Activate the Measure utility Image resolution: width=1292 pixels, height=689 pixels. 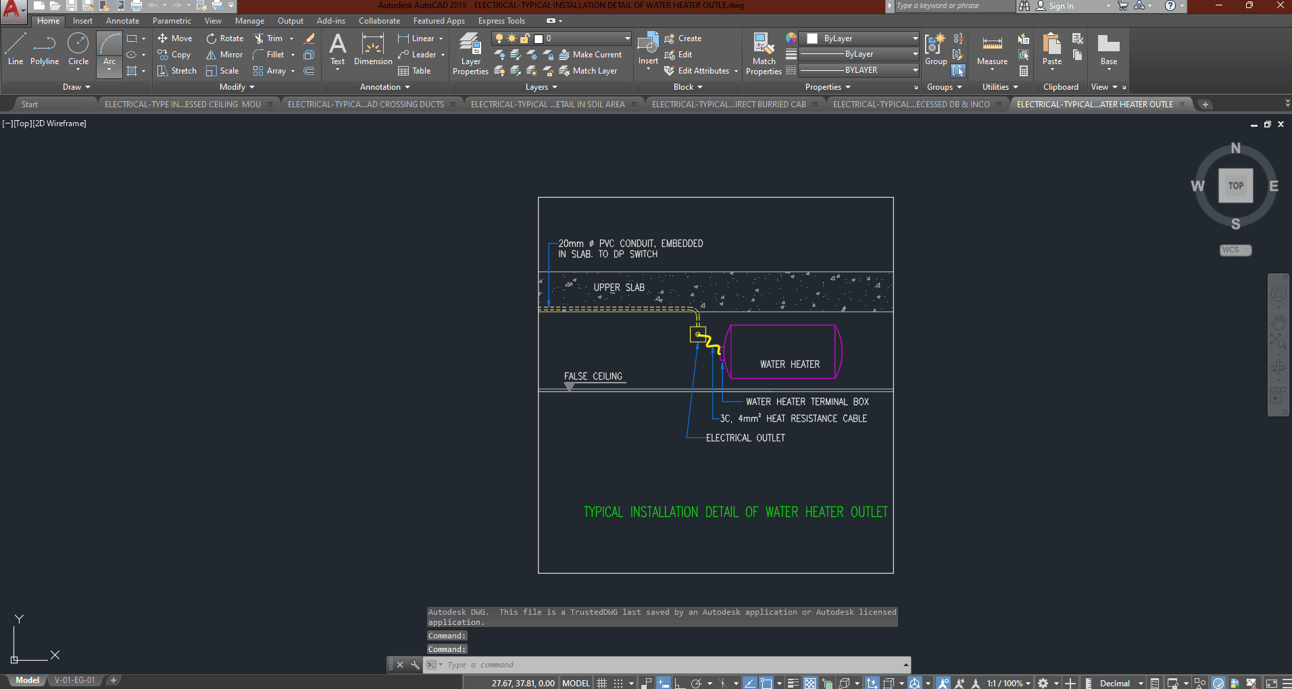992,51
